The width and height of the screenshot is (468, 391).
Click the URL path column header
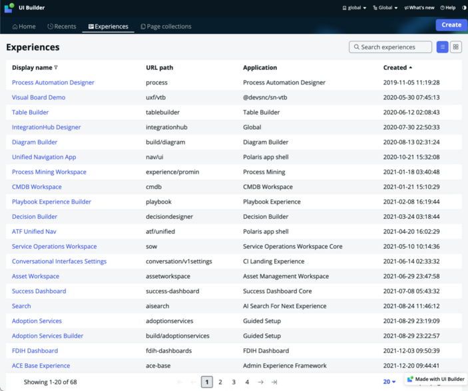[x=159, y=68]
